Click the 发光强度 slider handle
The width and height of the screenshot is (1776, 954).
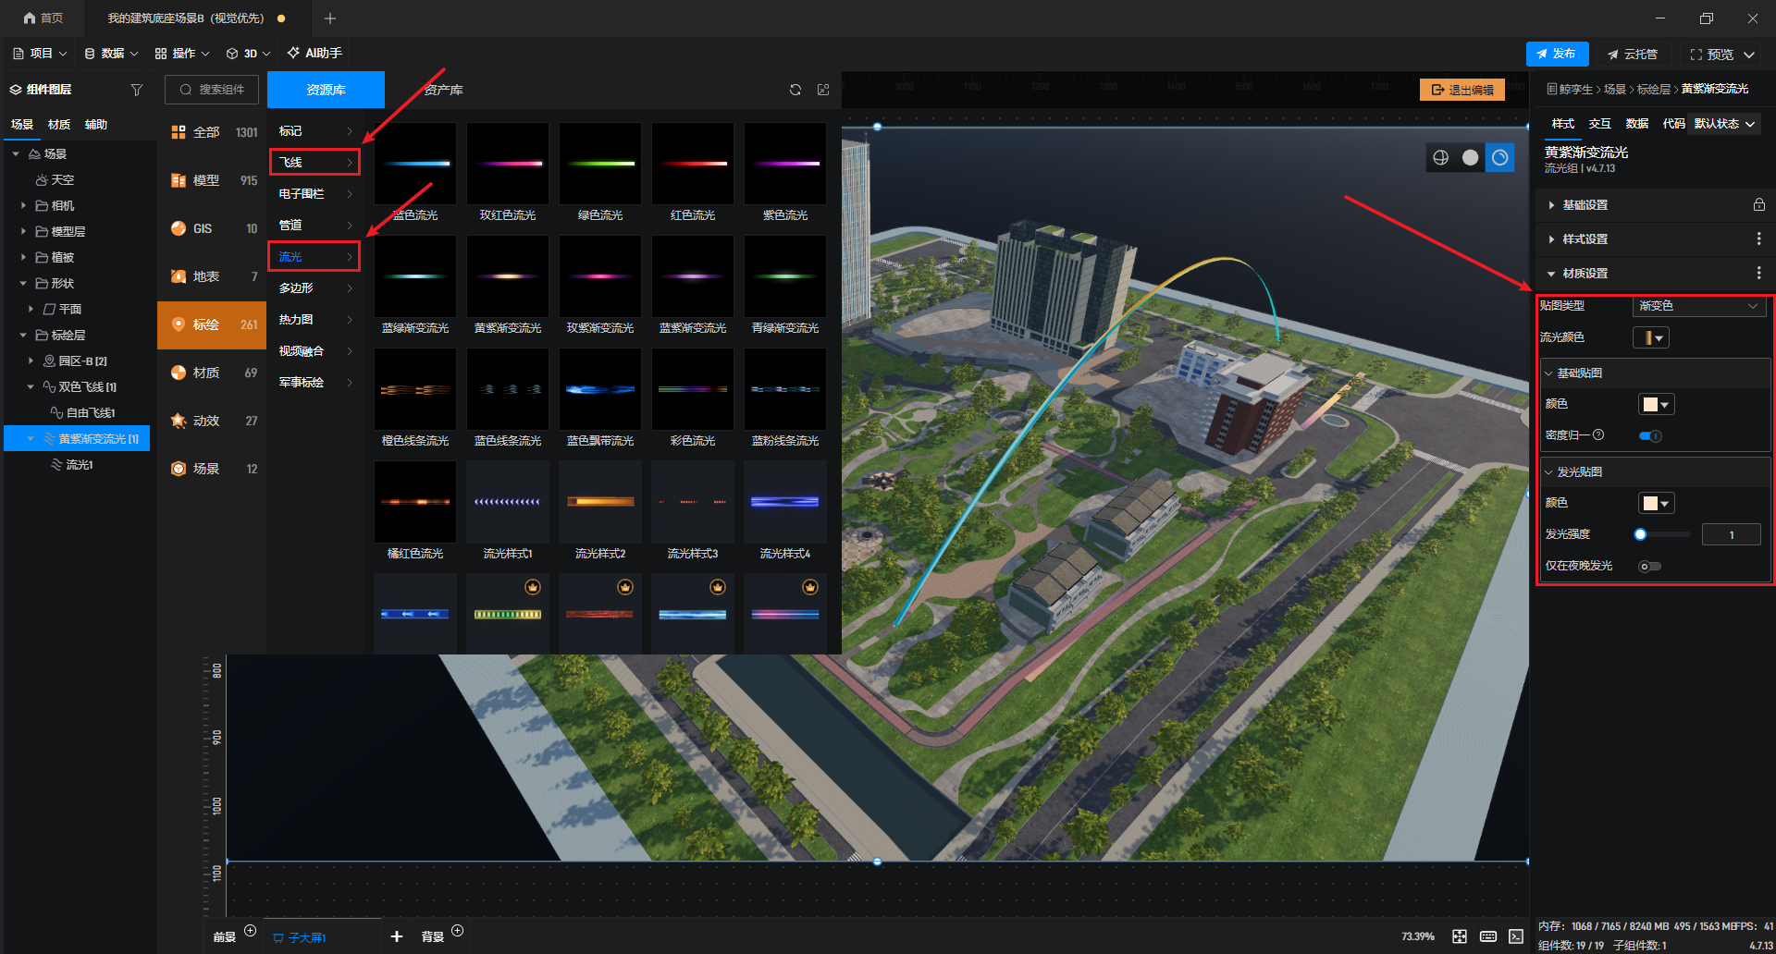[x=1640, y=534]
